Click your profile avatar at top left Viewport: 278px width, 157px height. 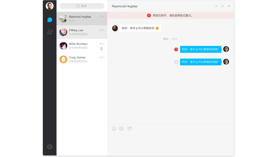click(x=50, y=6)
